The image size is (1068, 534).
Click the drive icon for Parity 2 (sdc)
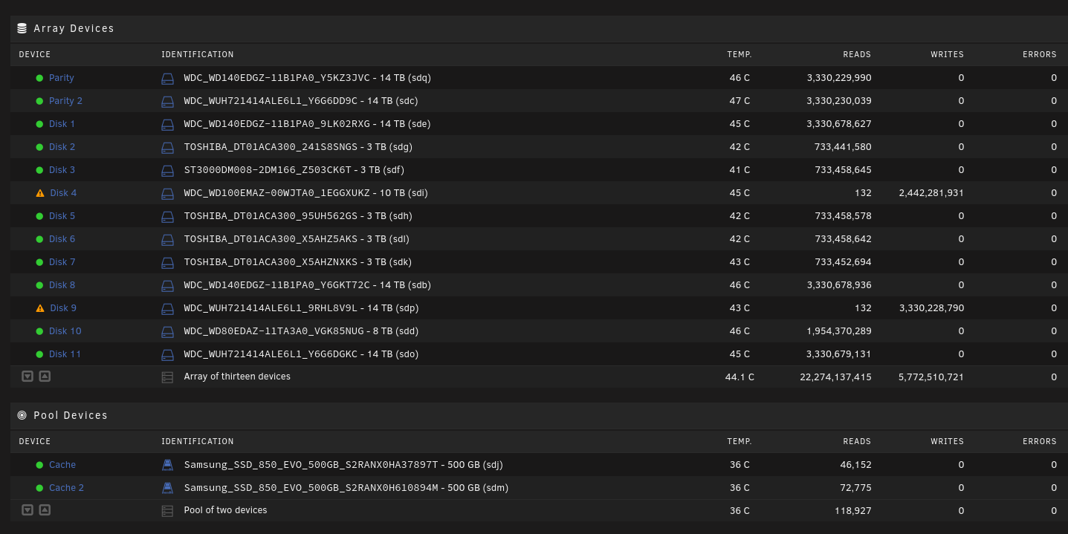click(x=167, y=101)
